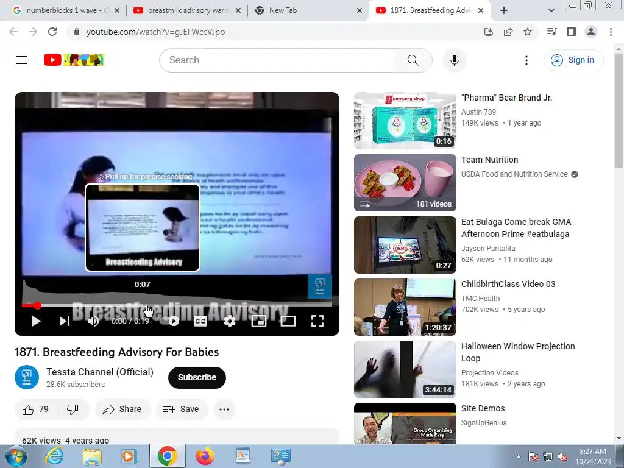Bookmark this page with the star

pos(528,32)
